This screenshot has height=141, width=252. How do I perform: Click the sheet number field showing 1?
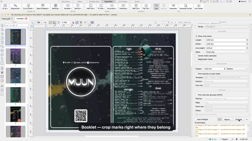[x=166, y=22]
